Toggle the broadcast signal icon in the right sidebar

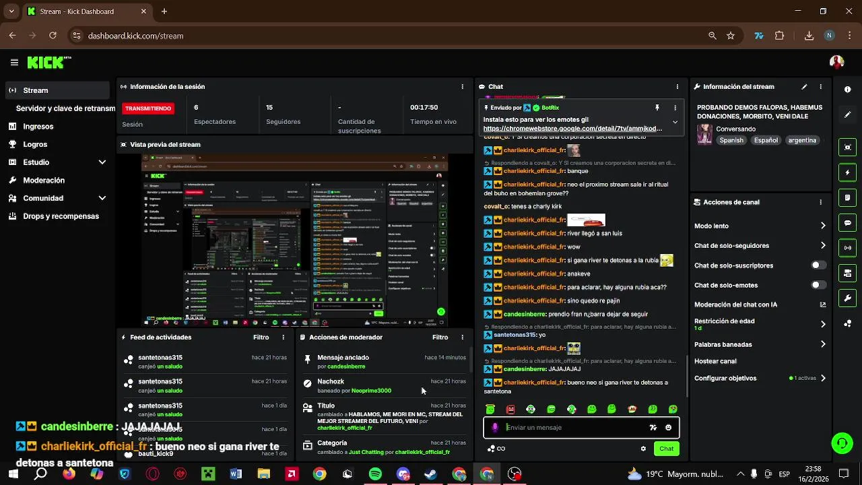coord(847,248)
